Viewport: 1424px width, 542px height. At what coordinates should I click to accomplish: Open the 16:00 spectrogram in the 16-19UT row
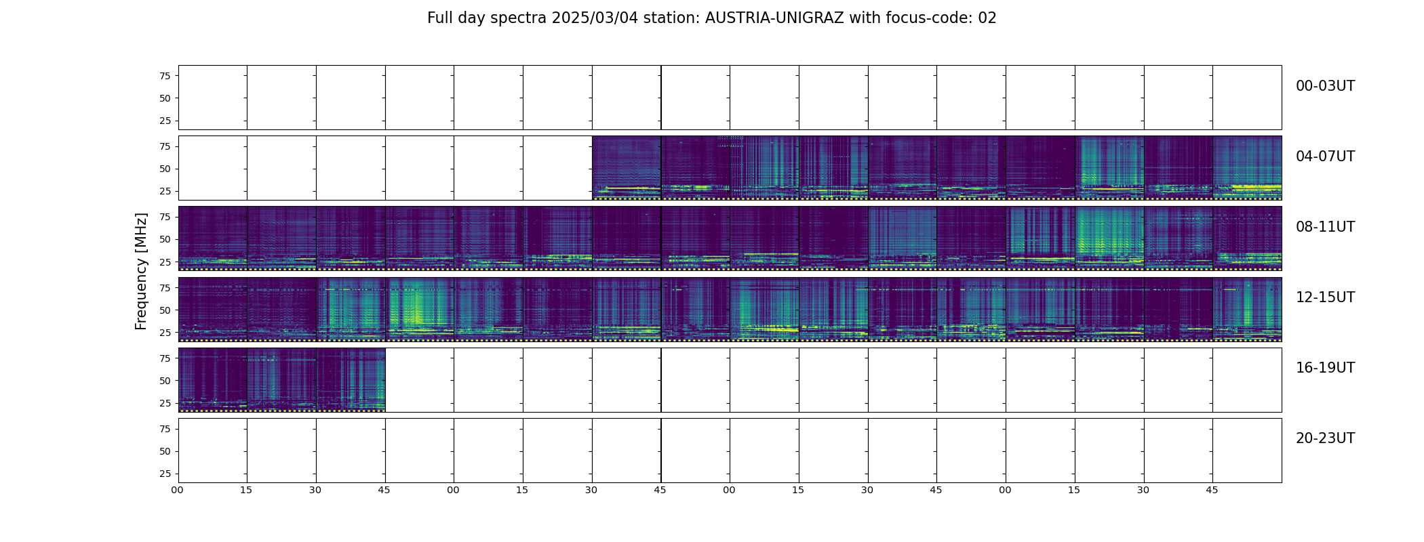[213, 379]
